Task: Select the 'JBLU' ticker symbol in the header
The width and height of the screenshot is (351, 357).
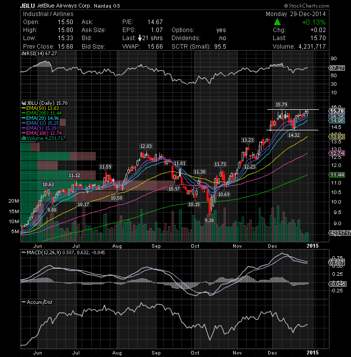Action: tap(28, 6)
